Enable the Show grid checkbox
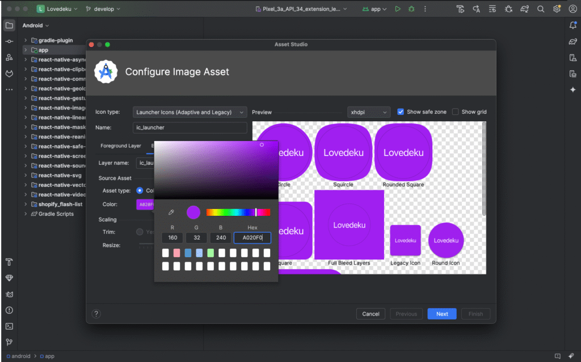Image resolution: width=581 pixels, height=362 pixels. (456, 112)
